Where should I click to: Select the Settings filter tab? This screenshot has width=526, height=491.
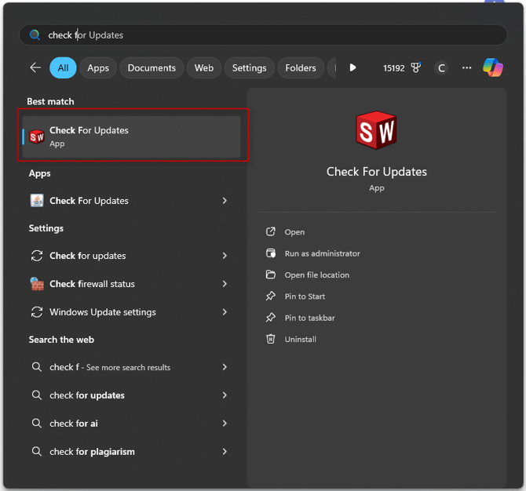click(249, 68)
